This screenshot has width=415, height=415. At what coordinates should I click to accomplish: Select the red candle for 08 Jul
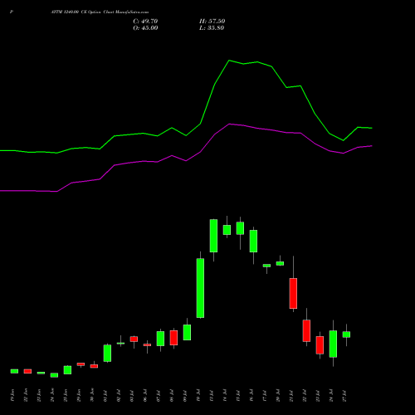[x=173, y=338]
